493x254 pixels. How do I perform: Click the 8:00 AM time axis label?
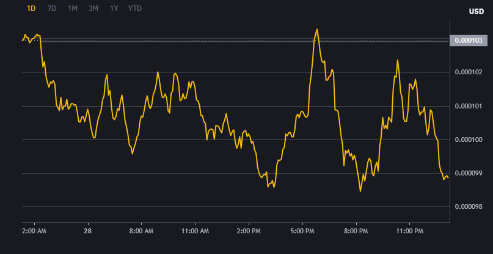click(142, 231)
